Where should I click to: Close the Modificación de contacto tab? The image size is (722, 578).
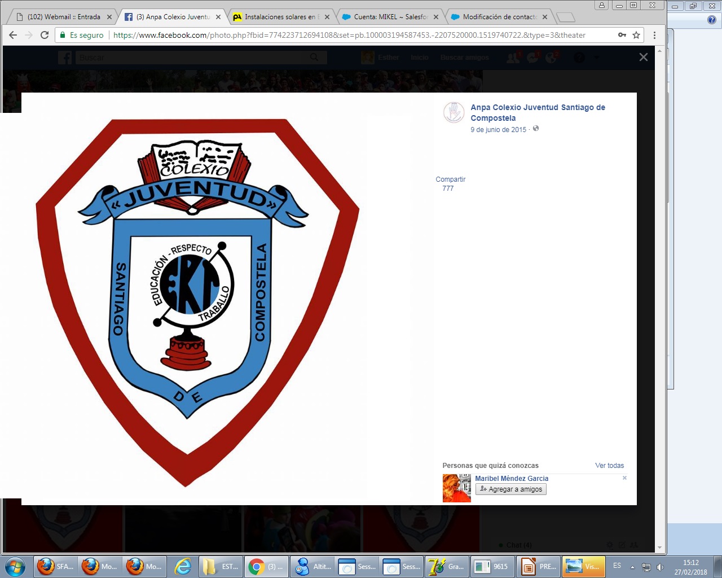tap(545, 17)
